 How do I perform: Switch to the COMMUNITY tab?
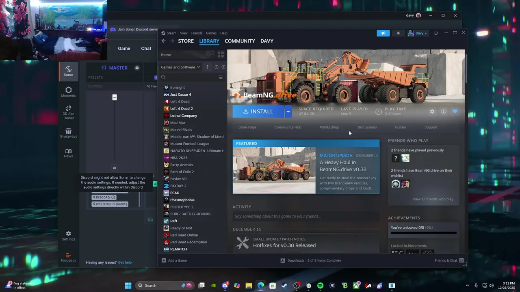click(240, 41)
